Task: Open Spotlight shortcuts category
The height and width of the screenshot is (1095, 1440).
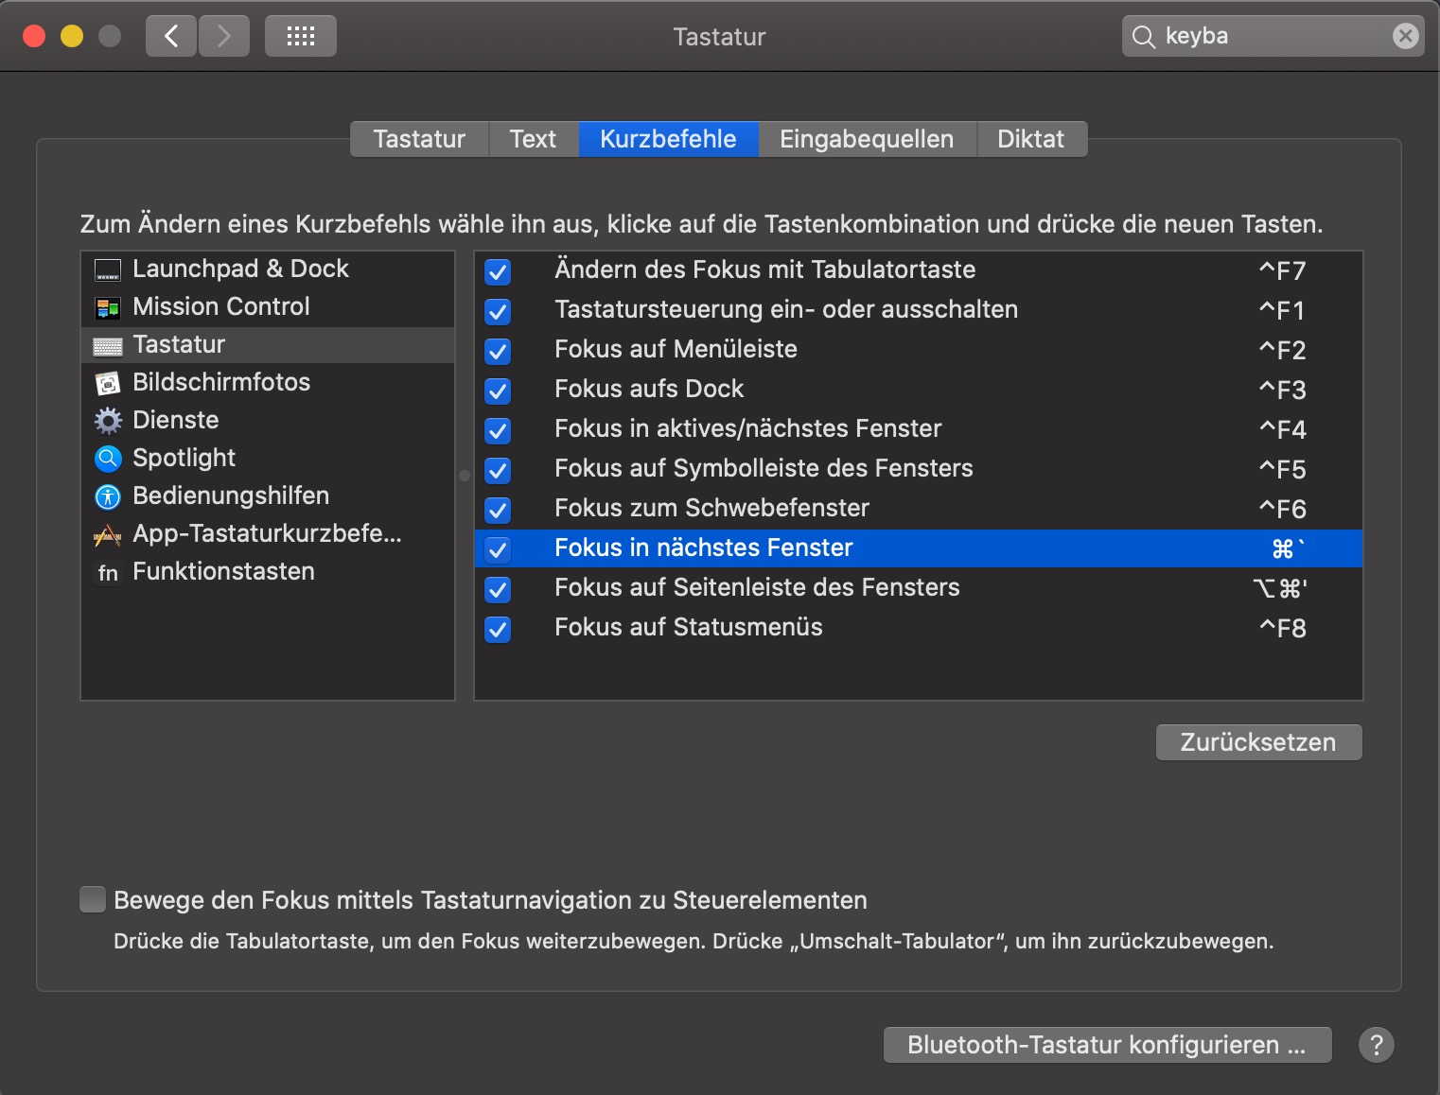Action: (183, 458)
